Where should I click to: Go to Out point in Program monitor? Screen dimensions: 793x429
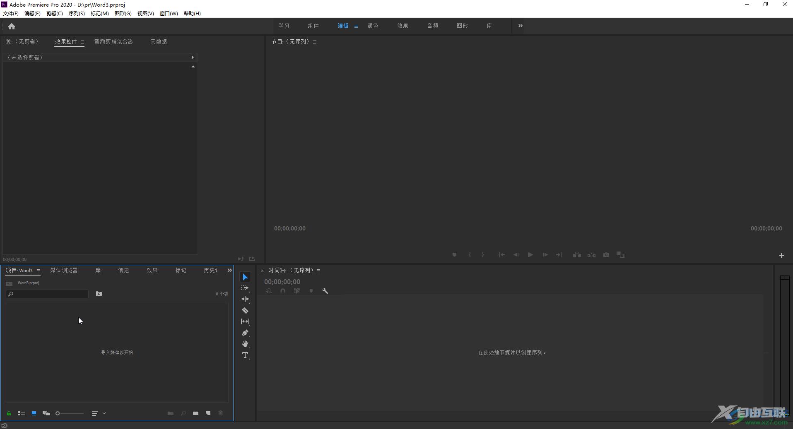click(x=559, y=255)
